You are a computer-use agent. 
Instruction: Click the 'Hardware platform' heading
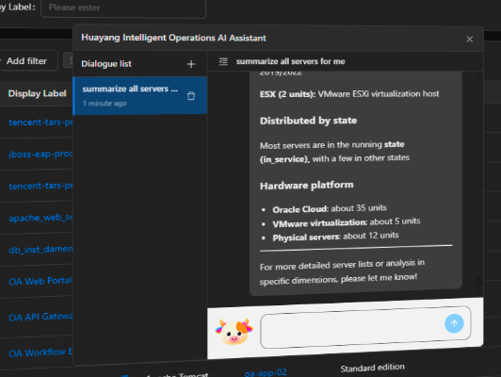click(x=307, y=185)
